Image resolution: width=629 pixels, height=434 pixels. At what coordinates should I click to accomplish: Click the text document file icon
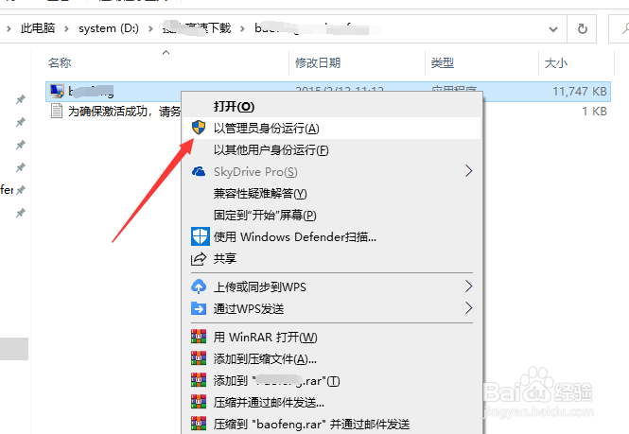pos(57,112)
